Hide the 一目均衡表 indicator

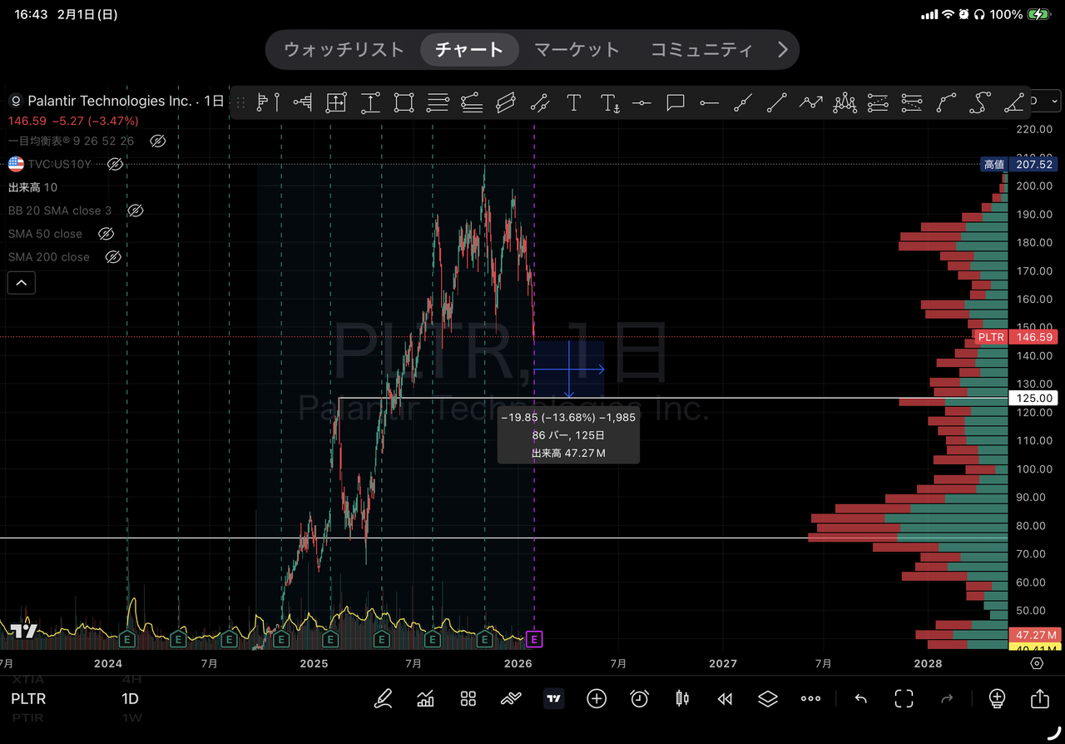[157, 141]
